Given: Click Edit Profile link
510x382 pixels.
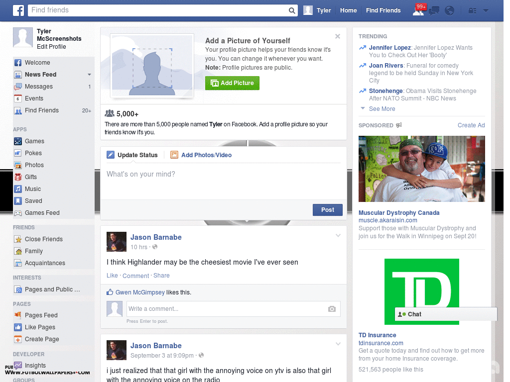Looking at the screenshot, I should coord(51,47).
